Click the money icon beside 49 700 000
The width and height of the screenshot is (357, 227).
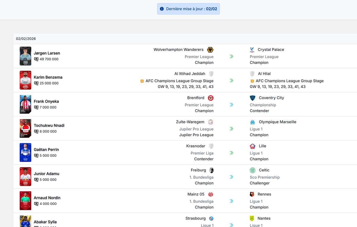point(36,59)
